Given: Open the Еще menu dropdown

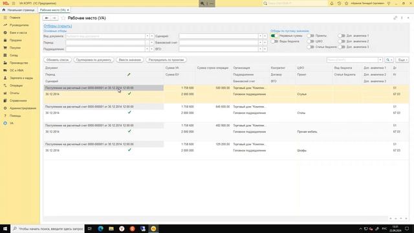Looking at the screenshot, I should [x=402, y=60].
